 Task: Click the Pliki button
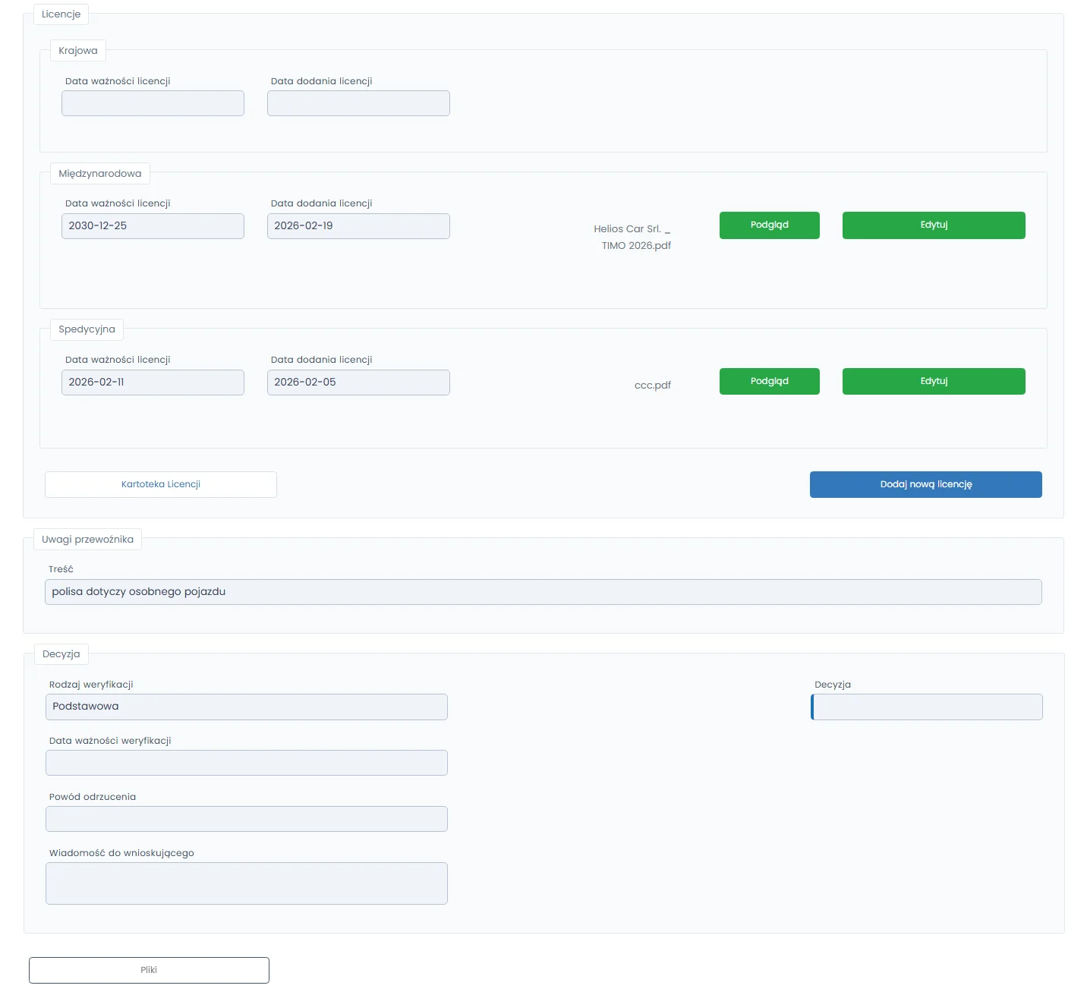click(x=149, y=970)
